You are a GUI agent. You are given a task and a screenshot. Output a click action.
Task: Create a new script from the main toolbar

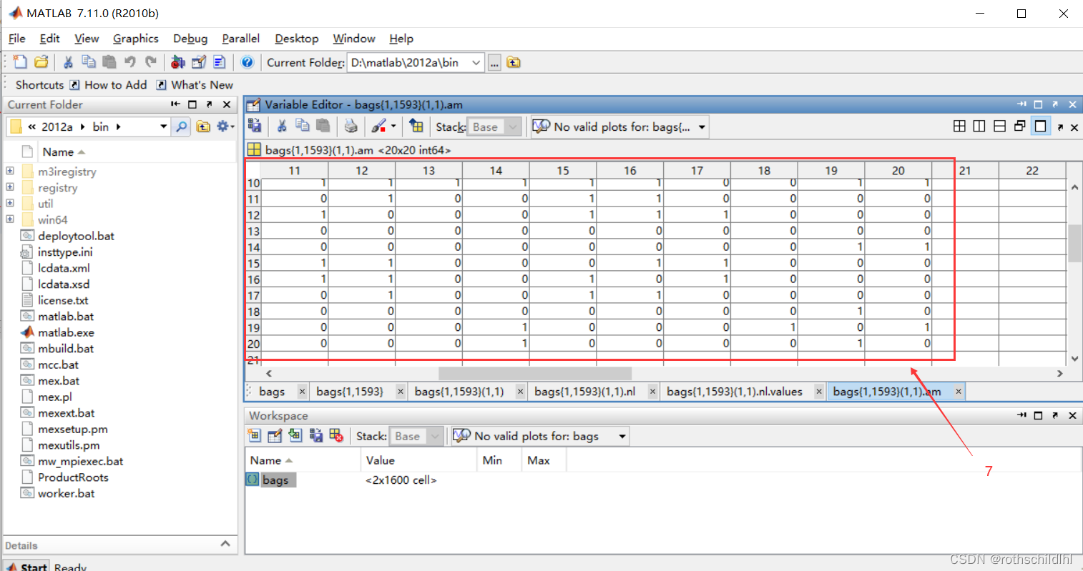tap(20, 62)
